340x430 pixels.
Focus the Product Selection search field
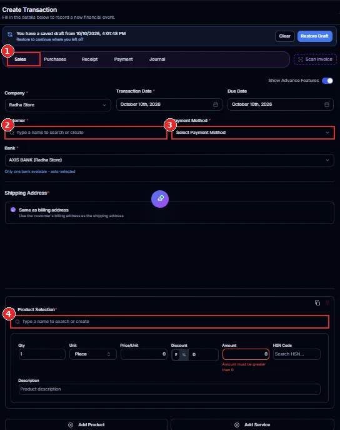(x=170, y=322)
